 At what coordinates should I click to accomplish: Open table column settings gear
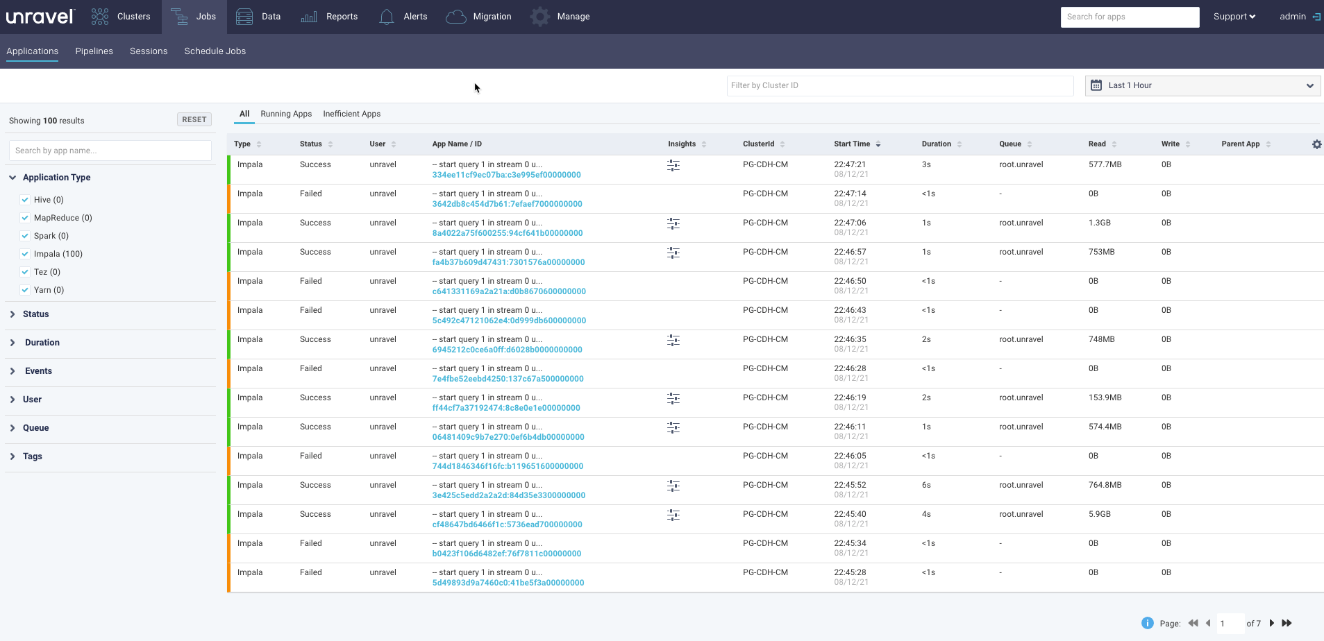(1316, 144)
